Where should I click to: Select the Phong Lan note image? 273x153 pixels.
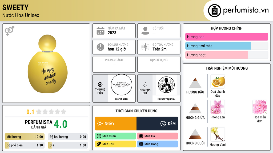click(218, 107)
